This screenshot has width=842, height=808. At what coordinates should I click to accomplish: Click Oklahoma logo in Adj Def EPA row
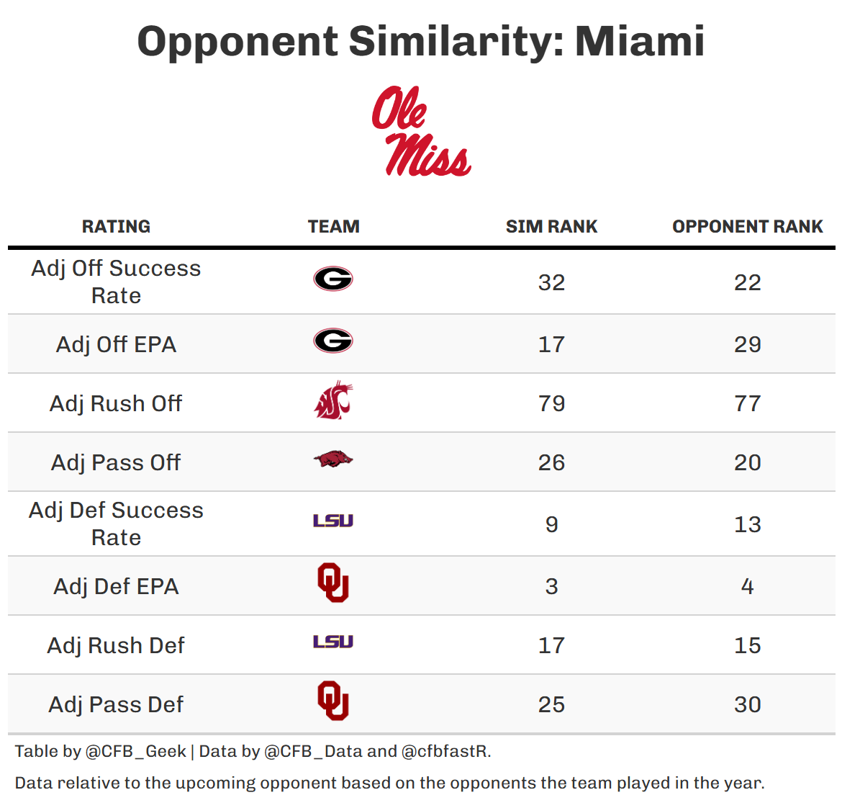point(333,583)
